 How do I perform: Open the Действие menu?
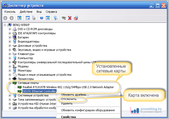click(x=26, y=12)
